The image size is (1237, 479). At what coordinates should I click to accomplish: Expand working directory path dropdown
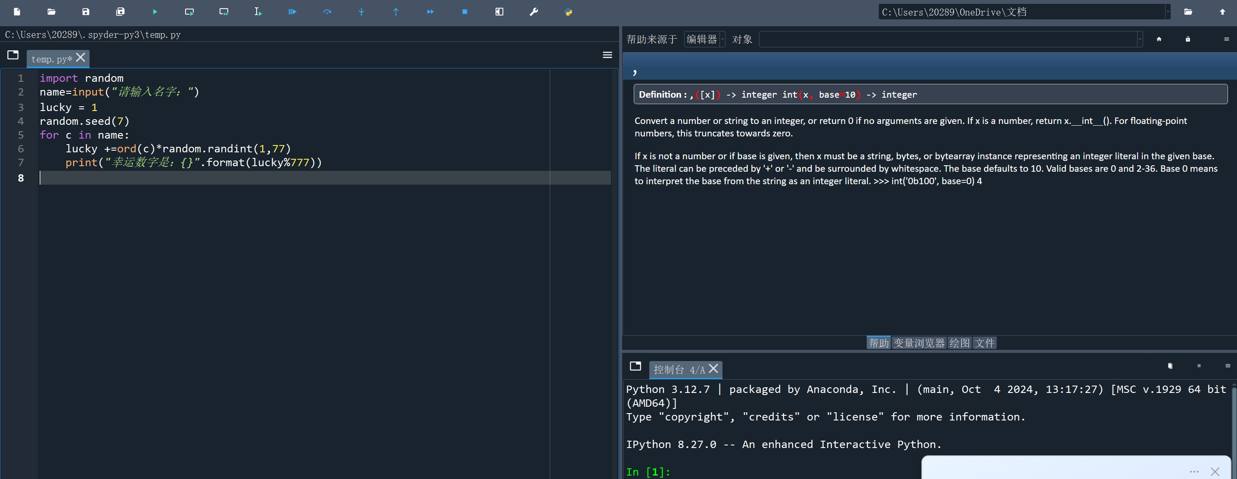(1167, 12)
